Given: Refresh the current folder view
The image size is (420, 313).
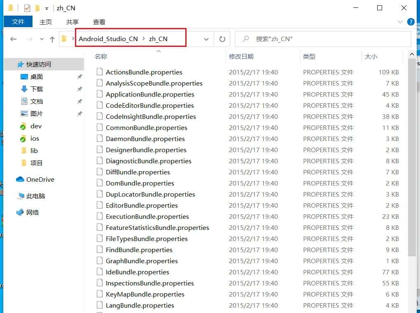Looking at the screenshot, I should pos(222,39).
